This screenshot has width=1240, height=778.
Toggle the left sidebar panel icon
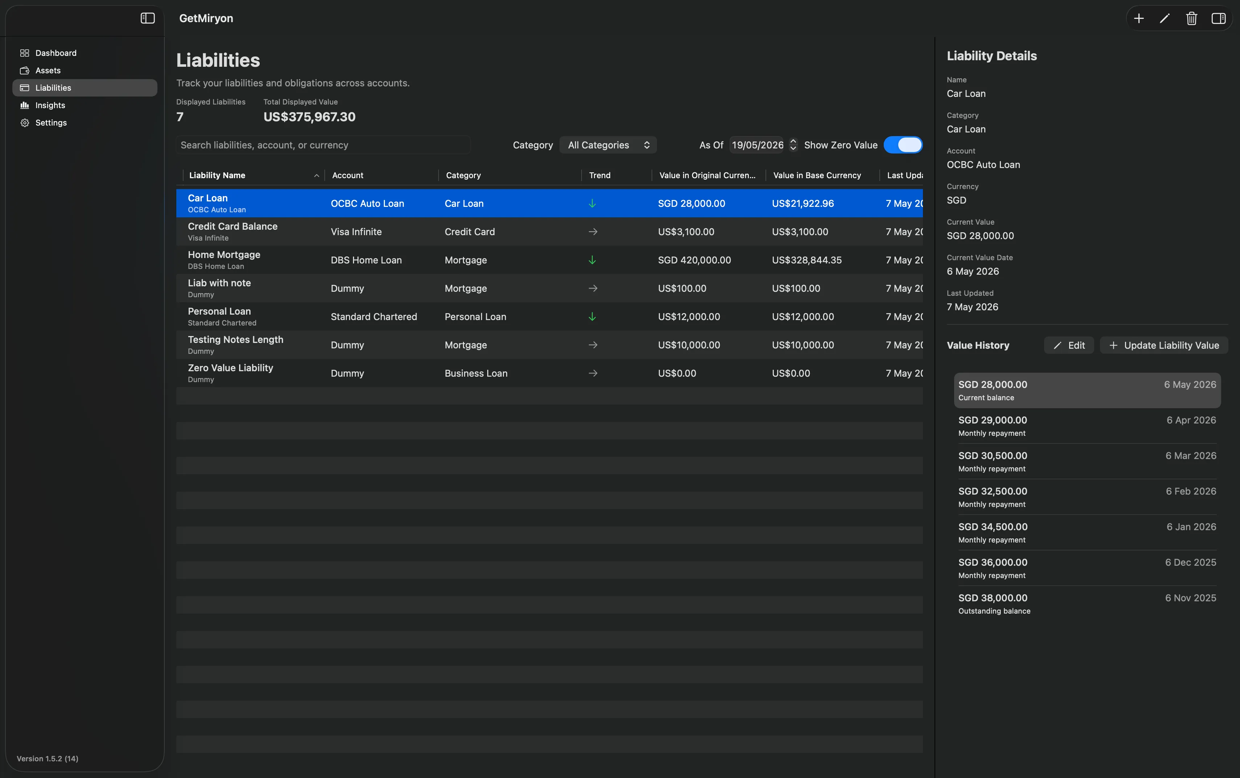pos(148,18)
